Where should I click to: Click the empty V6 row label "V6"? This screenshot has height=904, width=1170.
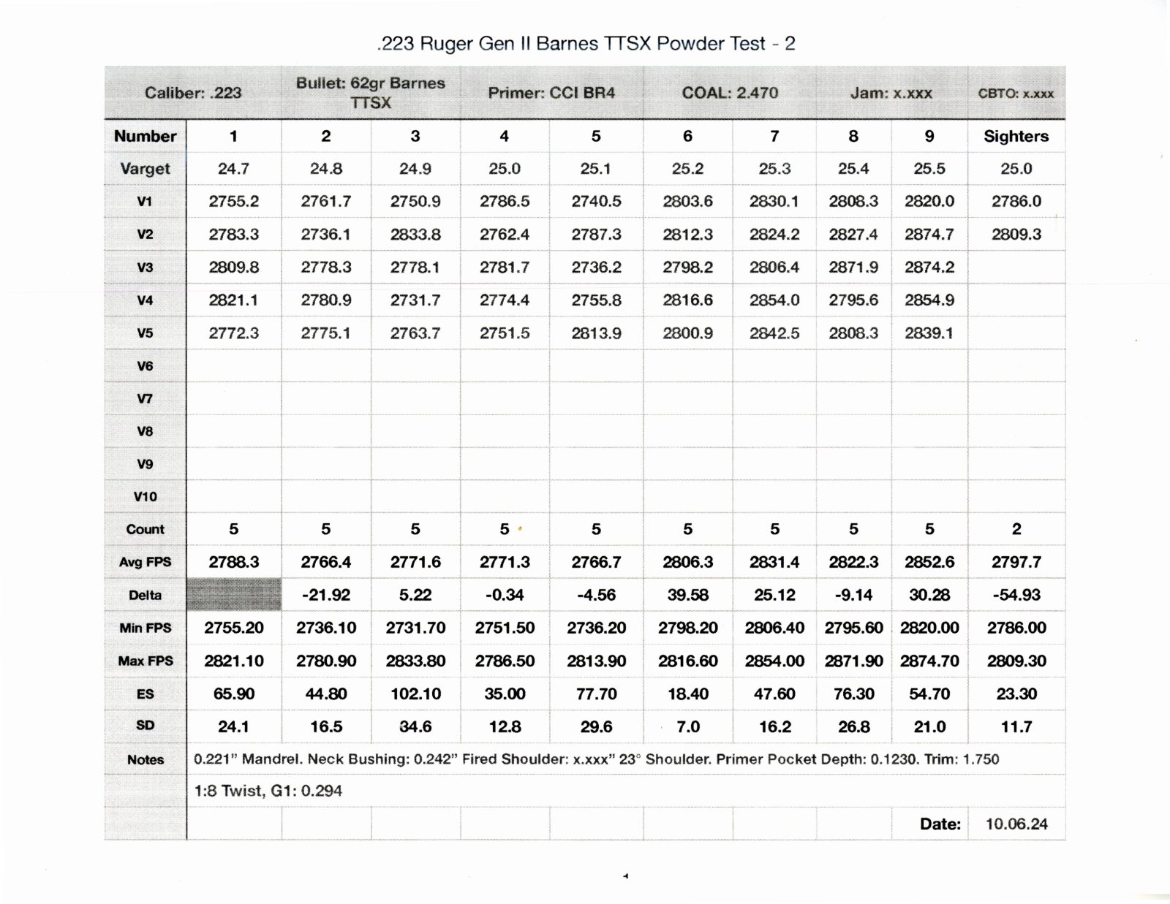click(x=145, y=366)
